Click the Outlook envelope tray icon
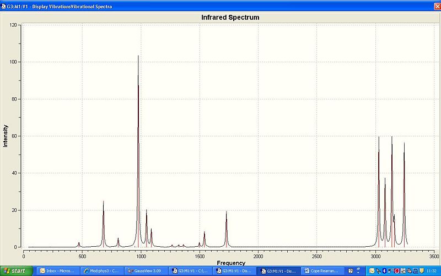This screenshot has height=276, width=441. tap(372, 271)
